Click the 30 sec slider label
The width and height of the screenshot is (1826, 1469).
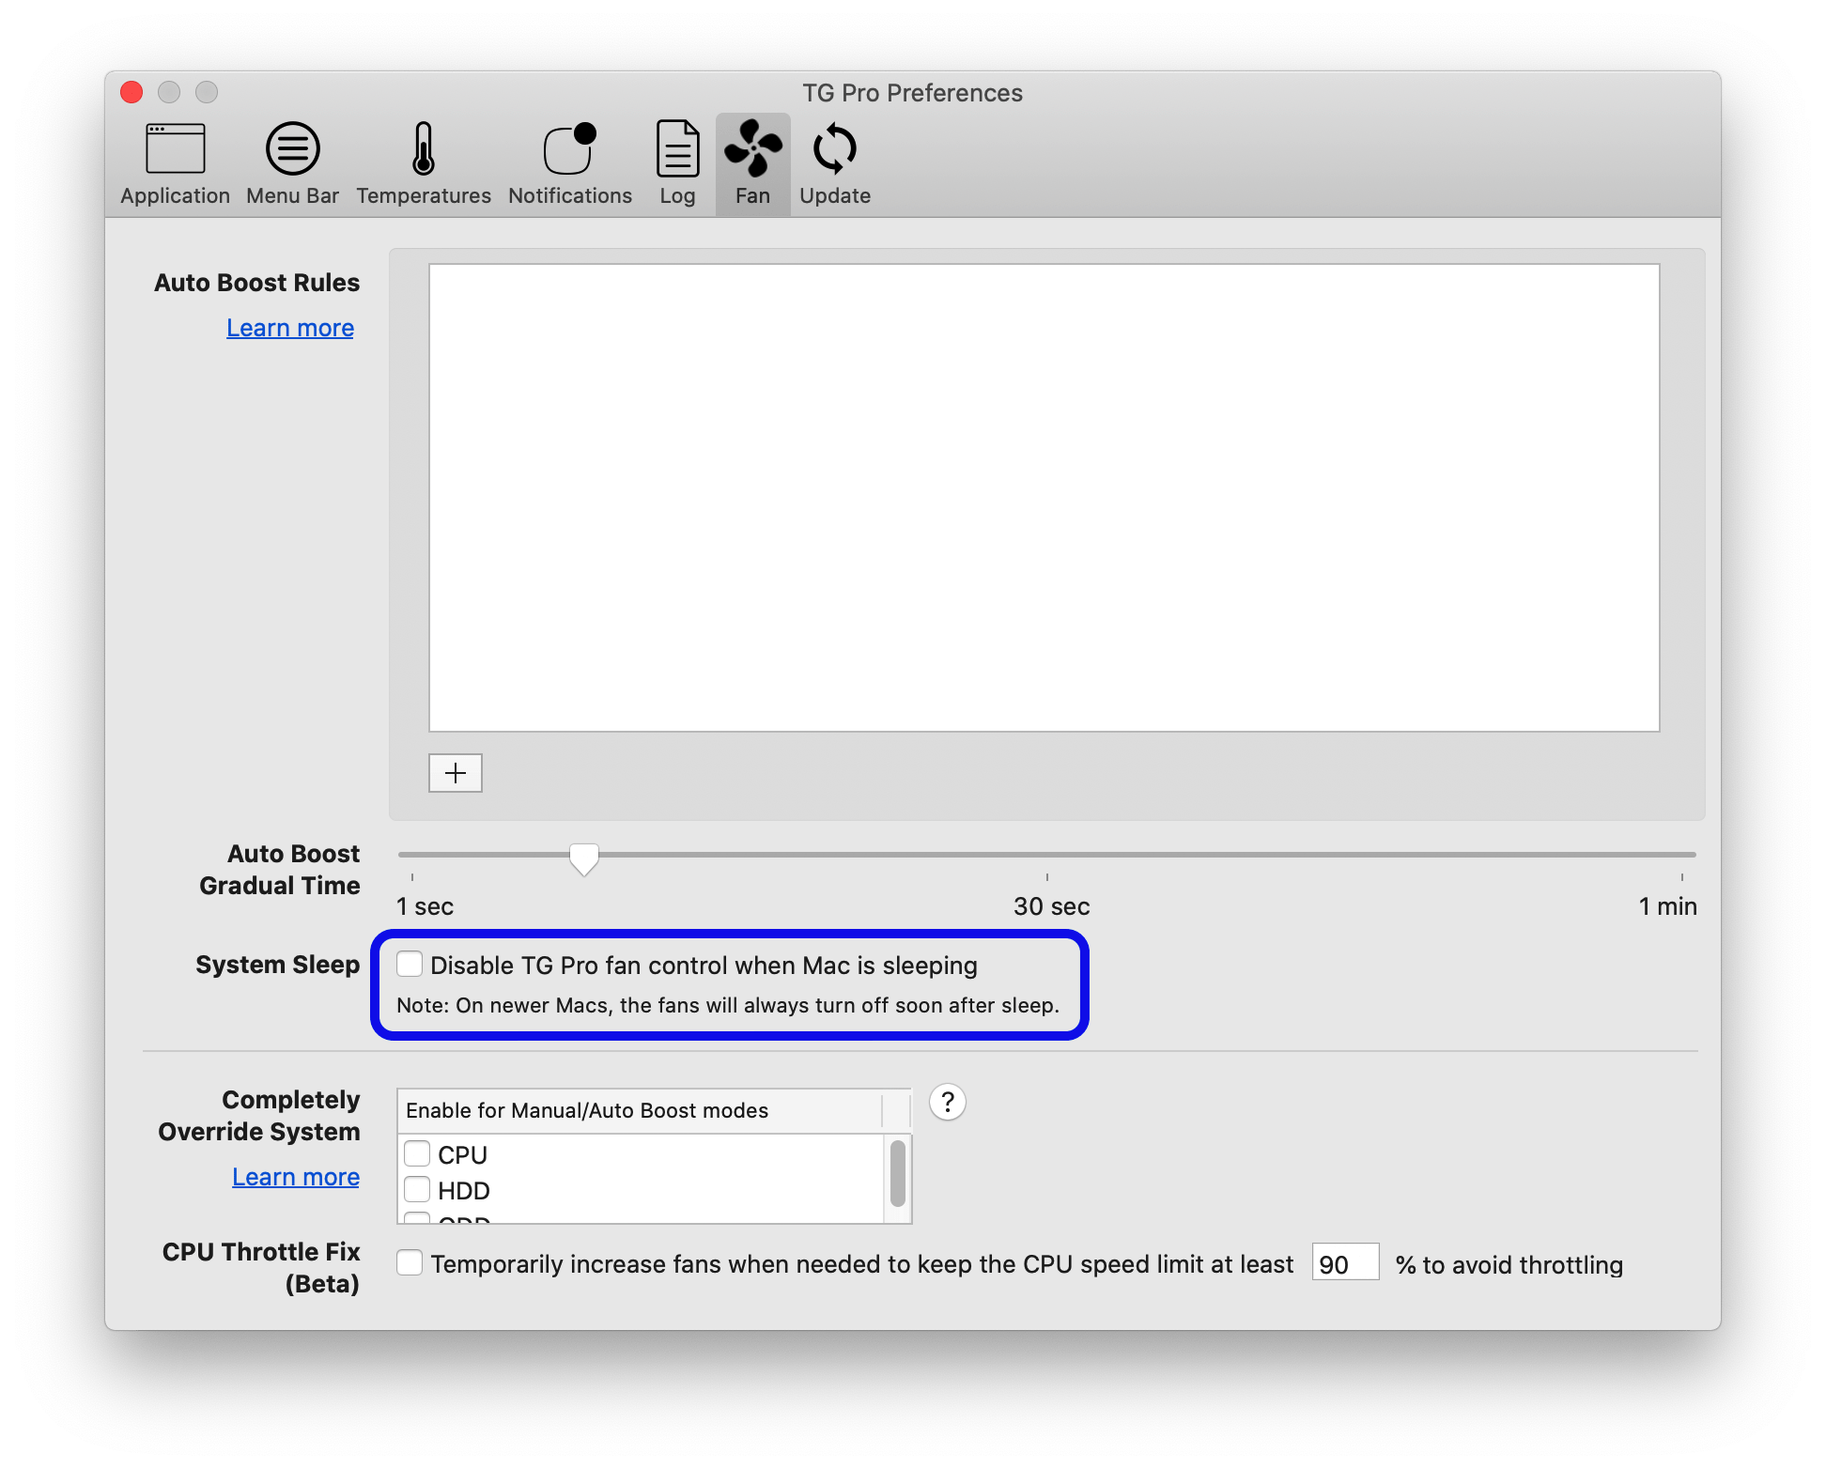tap(1051, 906)
